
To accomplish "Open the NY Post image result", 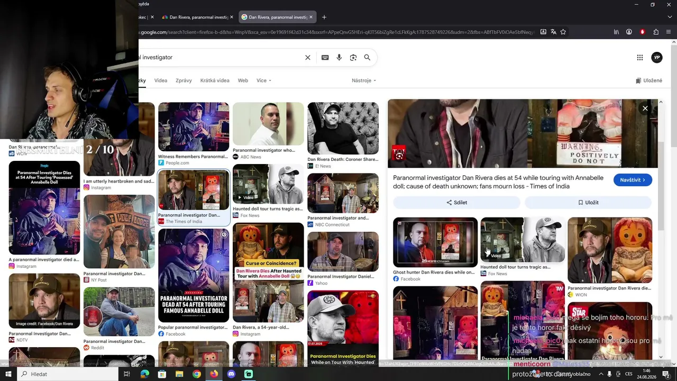I will tap(119, 232).
